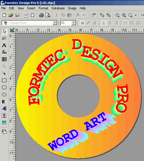
Task: Open the Insert menu
Action: pos(31,8)
